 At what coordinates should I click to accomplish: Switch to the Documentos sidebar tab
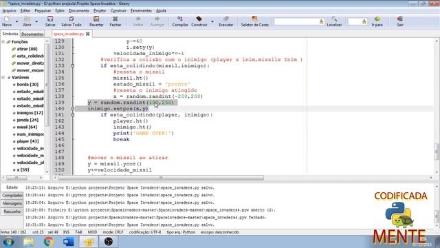point(32,34)
